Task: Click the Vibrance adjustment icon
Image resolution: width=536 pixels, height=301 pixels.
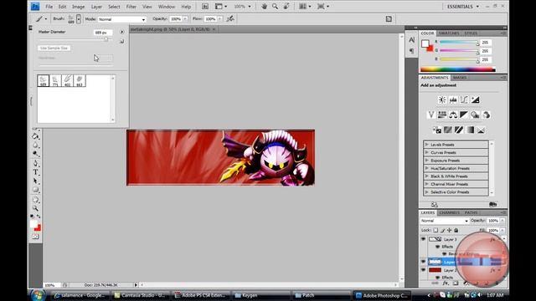Action: coord(431,115)
